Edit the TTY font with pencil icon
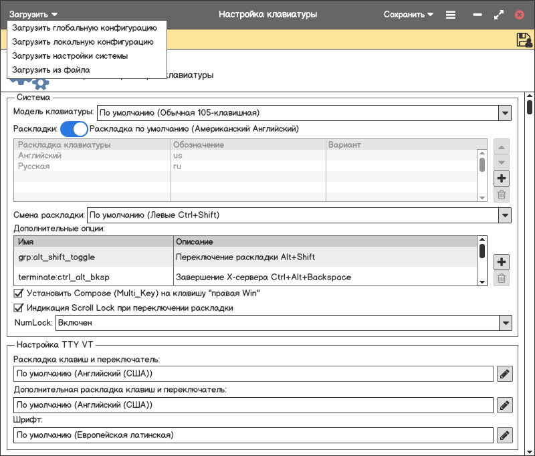Screen dimensions: 535x456 [x=505, y=435]
